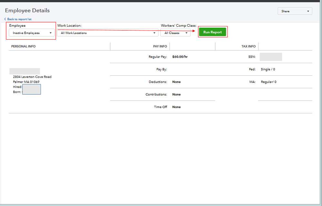Click the Contributions label

(x=156, y=94)
